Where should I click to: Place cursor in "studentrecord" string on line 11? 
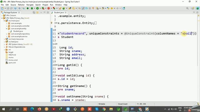[72, 34]
